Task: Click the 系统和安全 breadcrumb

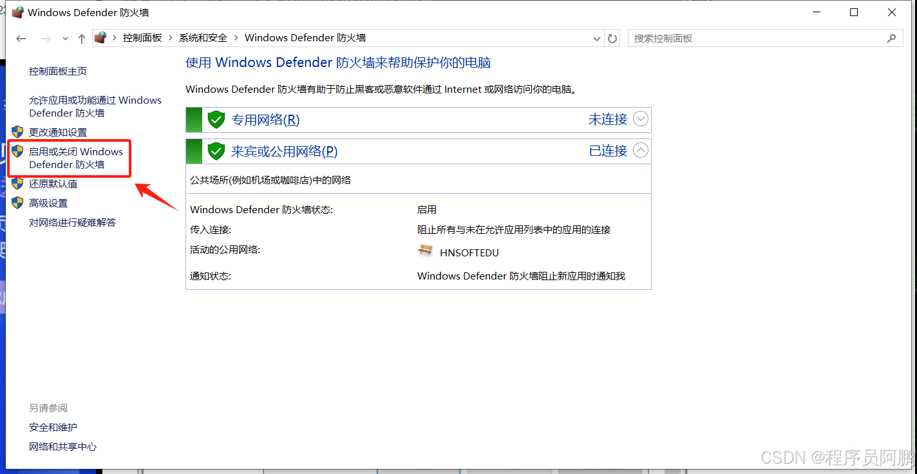Action: (203, 38)
